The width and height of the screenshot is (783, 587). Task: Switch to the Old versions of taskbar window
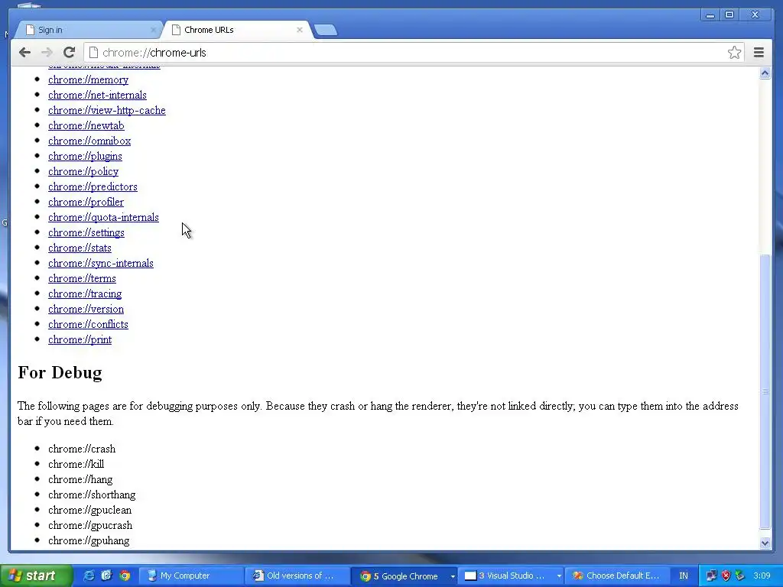[x=297, y=576]
